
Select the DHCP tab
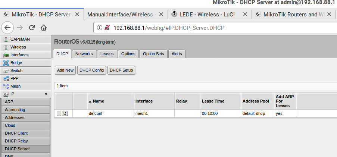[x=62, y=54]
